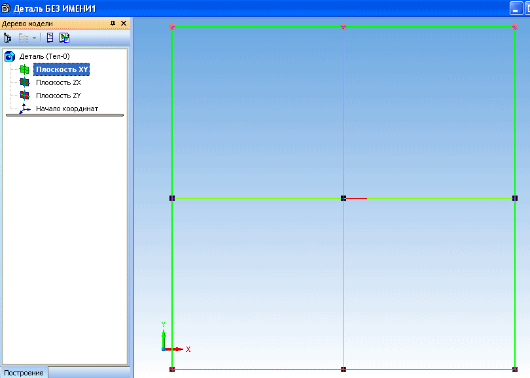Select the Плоскость ZY tree label
This screenshot has height=378, width=530.
58,95
